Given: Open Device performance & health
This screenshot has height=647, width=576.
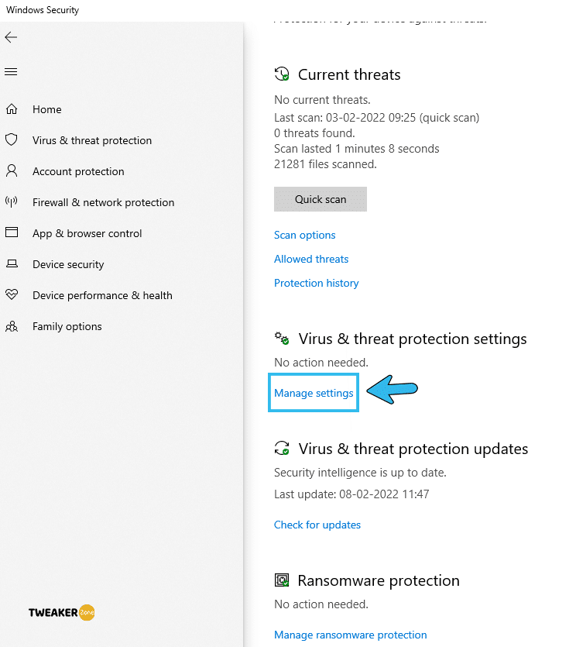Looking at the screenshot, I should 102,295.
